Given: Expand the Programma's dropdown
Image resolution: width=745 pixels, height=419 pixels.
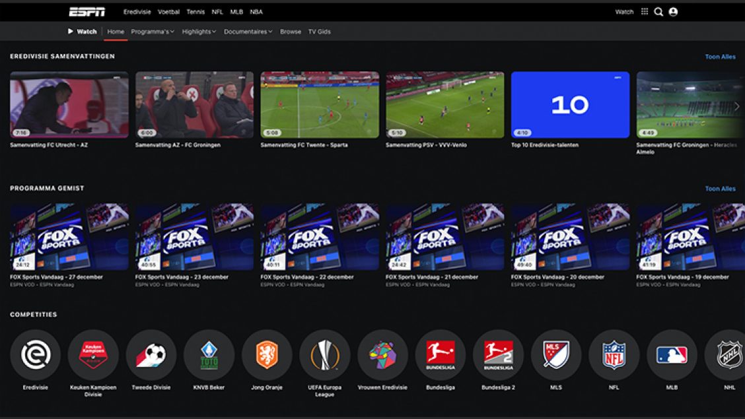Looking at the screenshot, I should coord(151,31).
